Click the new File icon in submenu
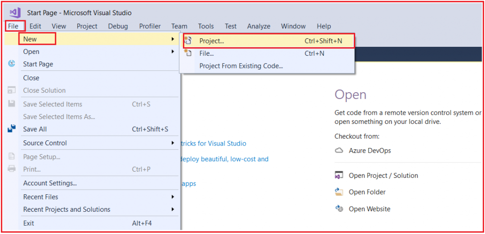Image resolution: width=485 pixels, height=234 pixels. (x=188, y=53)
